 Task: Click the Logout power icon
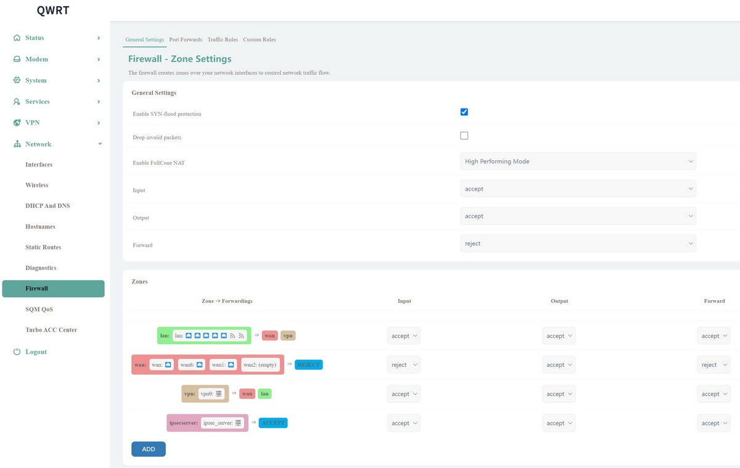17,352
